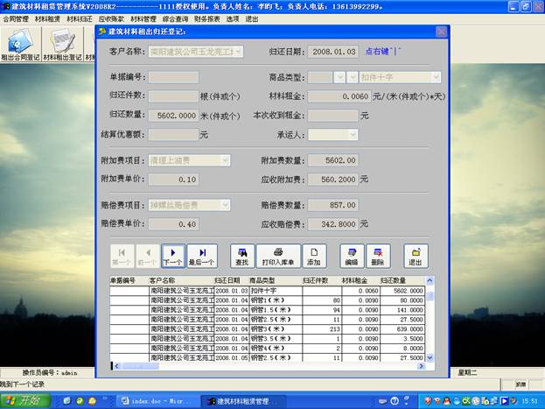Click the 退出 exit button
The image size is (545, 409).
click(415, 255)
